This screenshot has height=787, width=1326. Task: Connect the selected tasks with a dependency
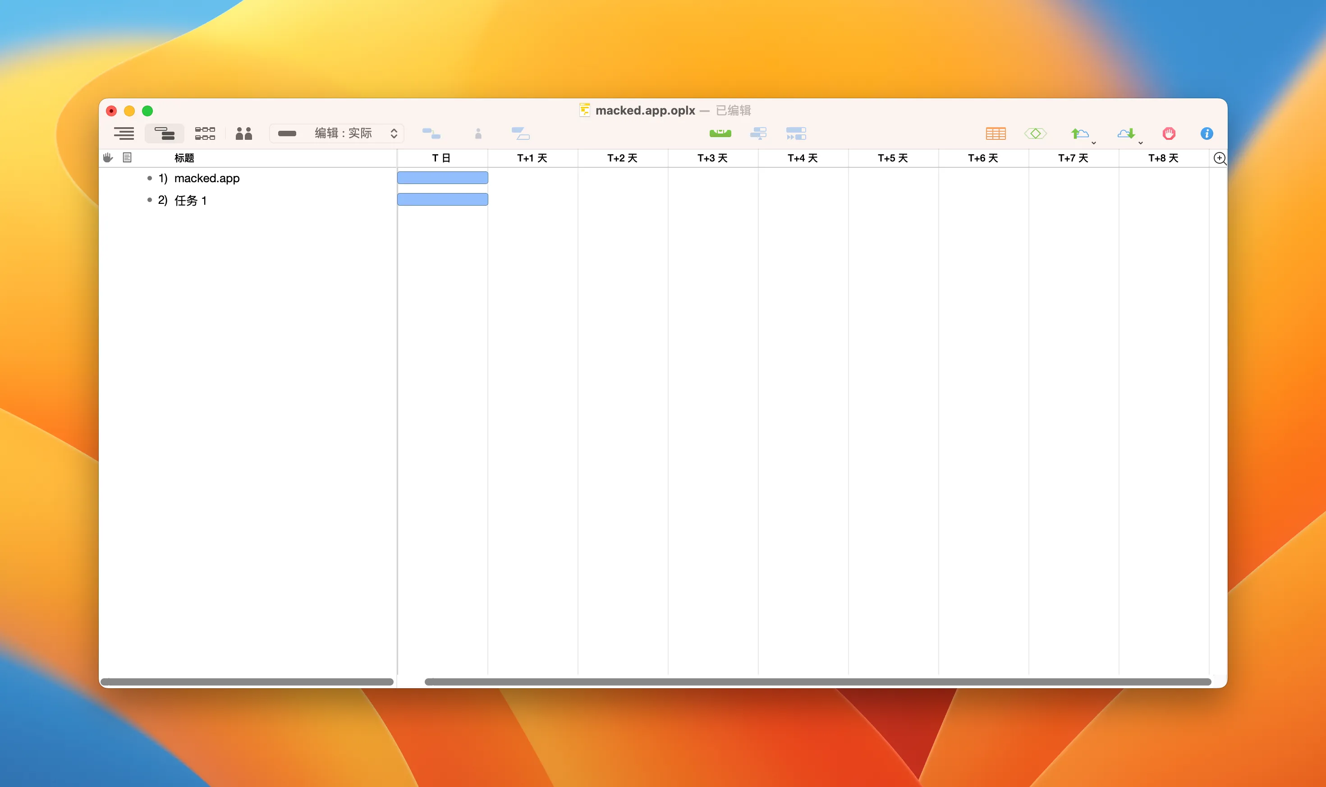click(x=432, y=133)
